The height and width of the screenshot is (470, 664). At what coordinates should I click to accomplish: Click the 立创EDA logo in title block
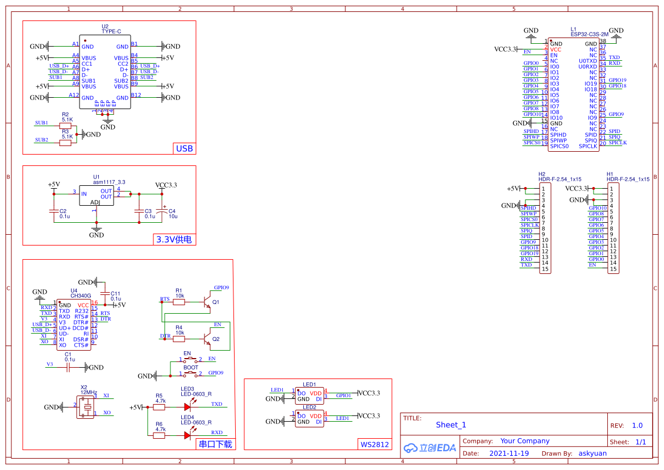(x=430, y=448)
